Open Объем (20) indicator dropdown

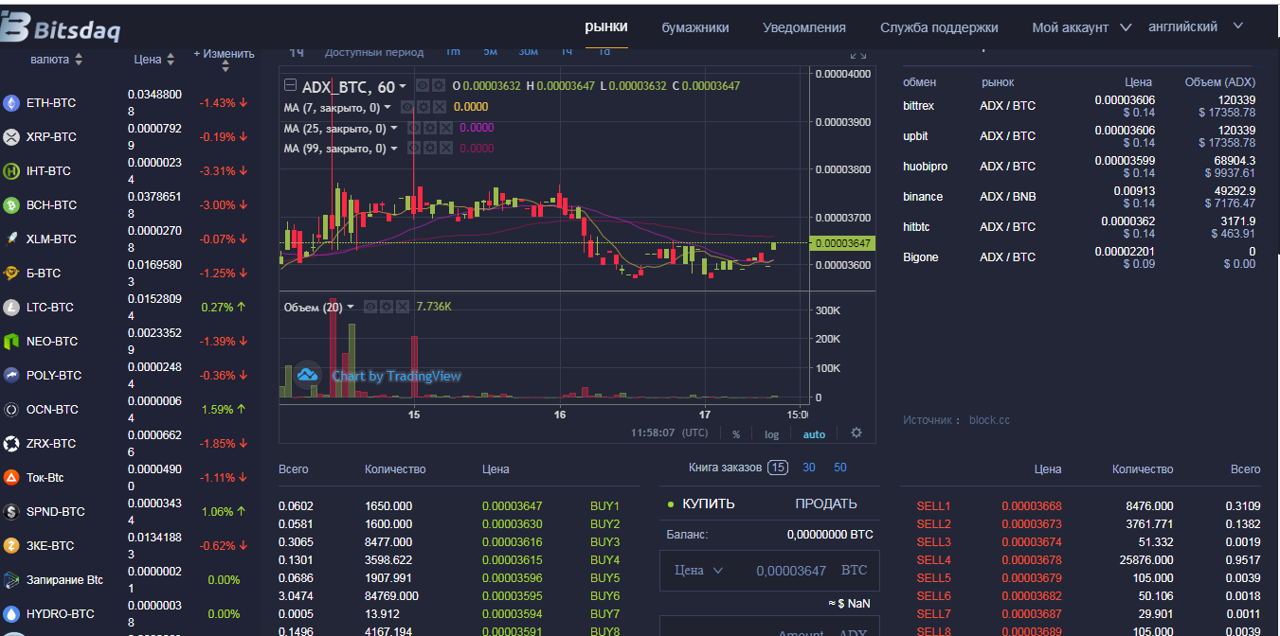tap(352, 307)
